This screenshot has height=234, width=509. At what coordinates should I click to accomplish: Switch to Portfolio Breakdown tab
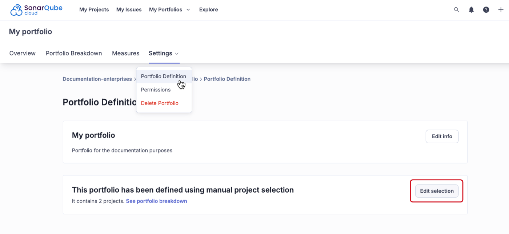[x=74, y=53]
